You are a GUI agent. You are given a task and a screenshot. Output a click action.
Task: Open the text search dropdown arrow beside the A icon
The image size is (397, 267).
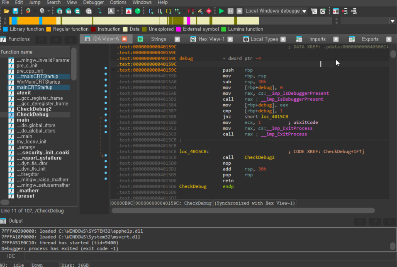point(118,11)
